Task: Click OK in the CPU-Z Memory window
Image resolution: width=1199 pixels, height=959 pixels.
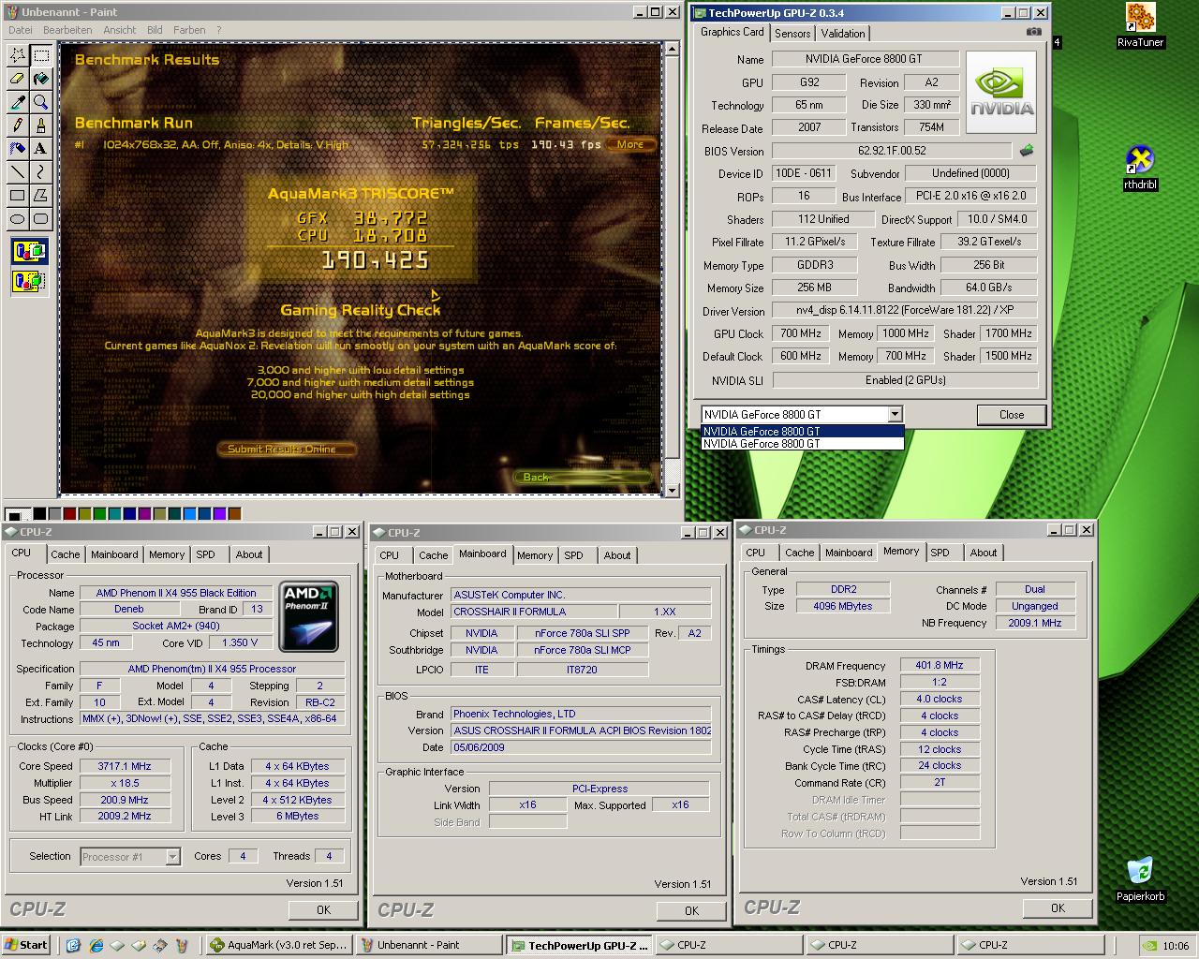Action: 1058,907
